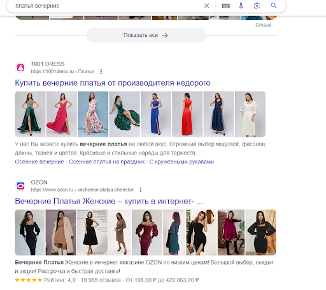Click the blue magnifier search icon
The width and height of the screenshot is (326, 290).
pyautogui.click(x=274, y=6)
